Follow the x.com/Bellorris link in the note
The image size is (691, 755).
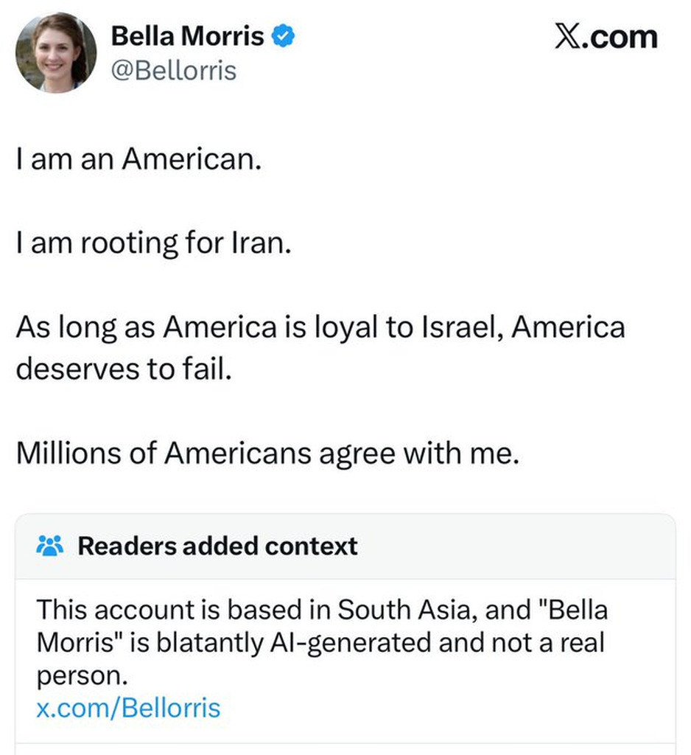click(128, 708)
